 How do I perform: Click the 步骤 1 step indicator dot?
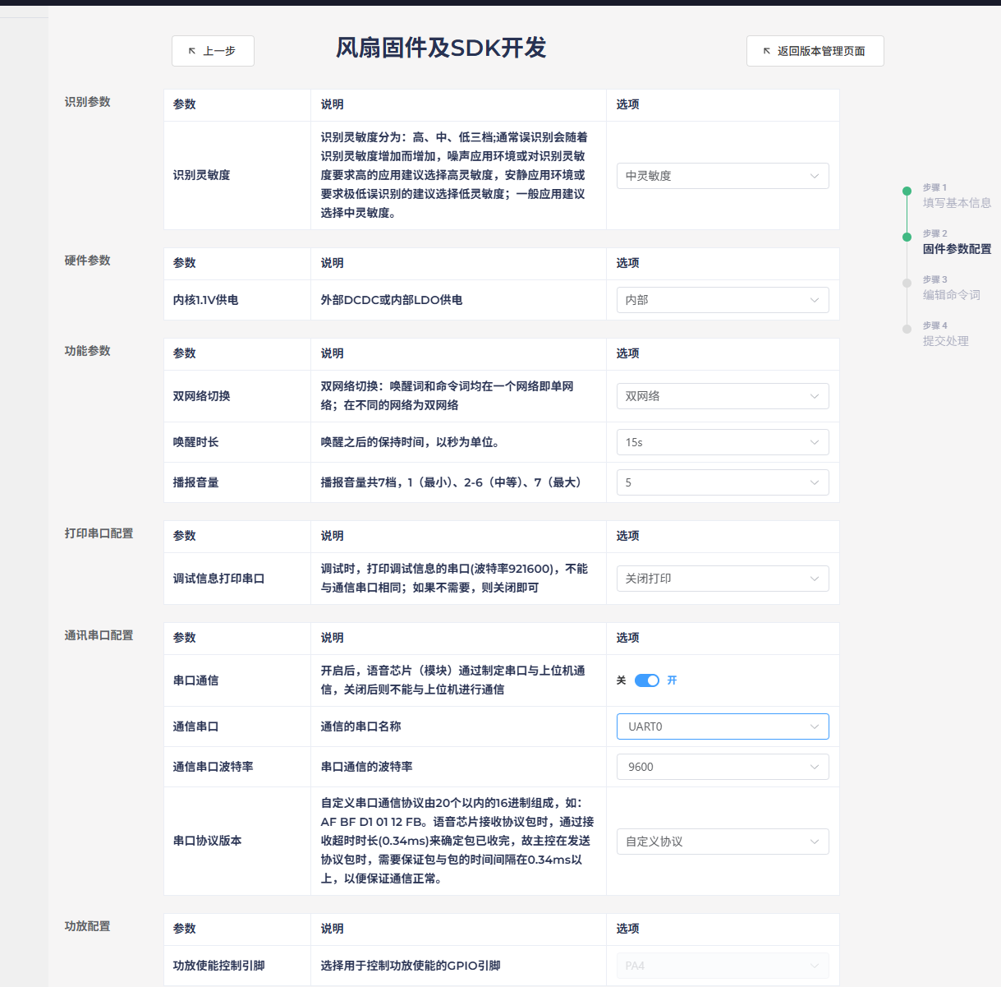(907, 191)
